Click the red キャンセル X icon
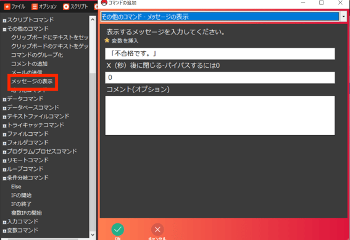350x240 pixels. 157,230
